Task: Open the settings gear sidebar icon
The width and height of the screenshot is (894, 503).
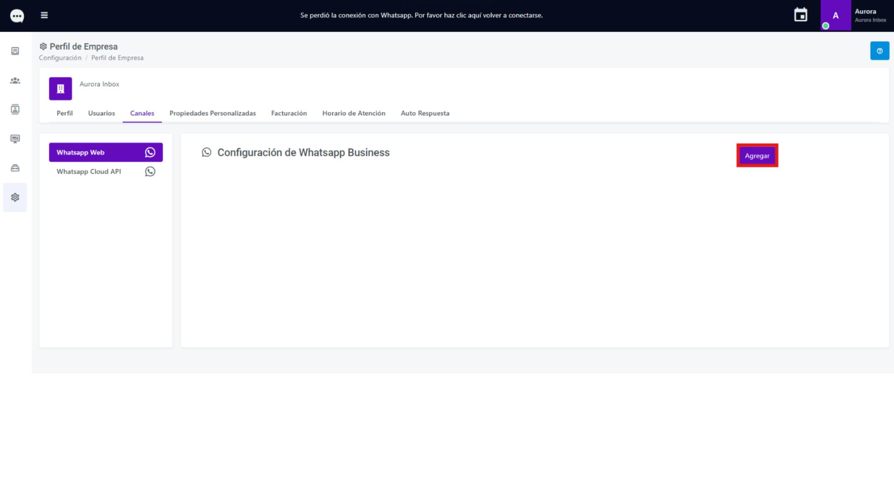Action: [x=15, y=197]
